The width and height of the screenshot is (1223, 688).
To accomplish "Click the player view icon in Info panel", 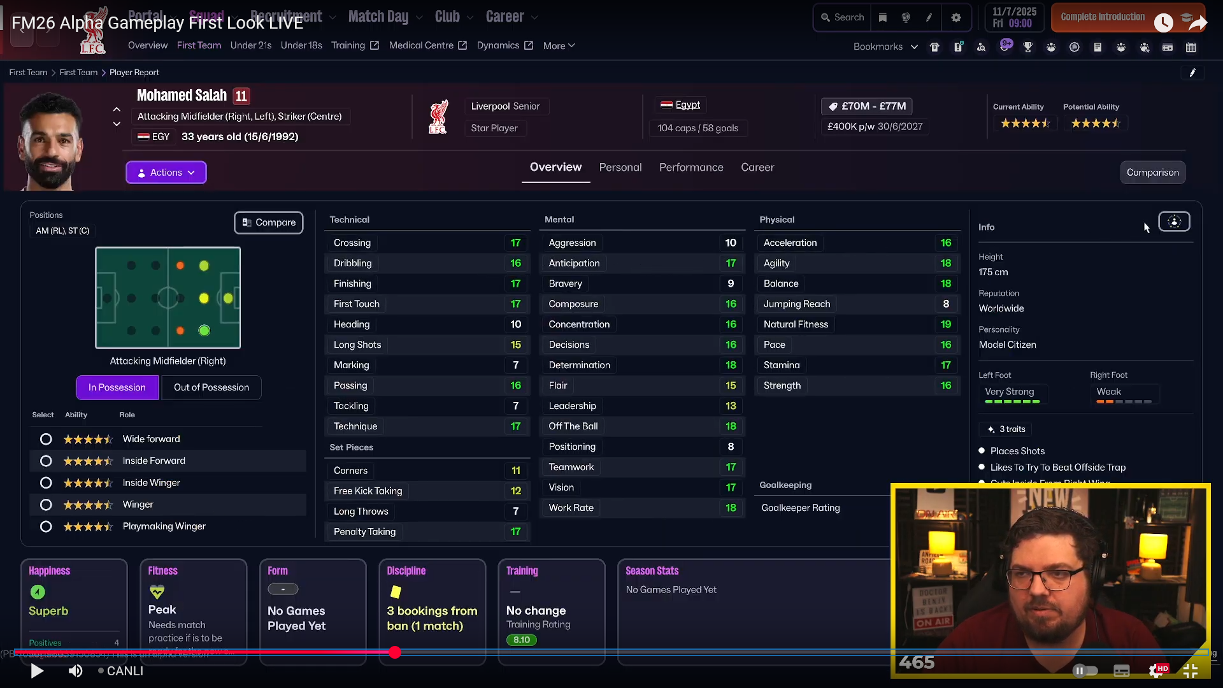I will click(1173, 222).
